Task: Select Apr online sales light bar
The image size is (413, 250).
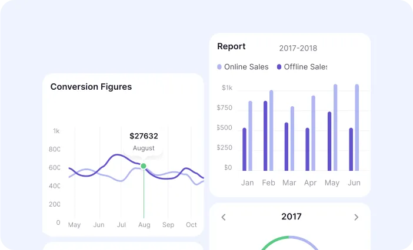Action: (314, 133)
